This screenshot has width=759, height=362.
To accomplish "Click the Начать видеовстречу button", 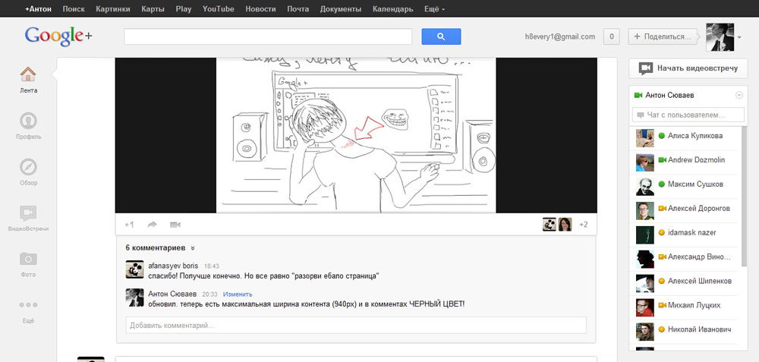I will tap(688, 68).
